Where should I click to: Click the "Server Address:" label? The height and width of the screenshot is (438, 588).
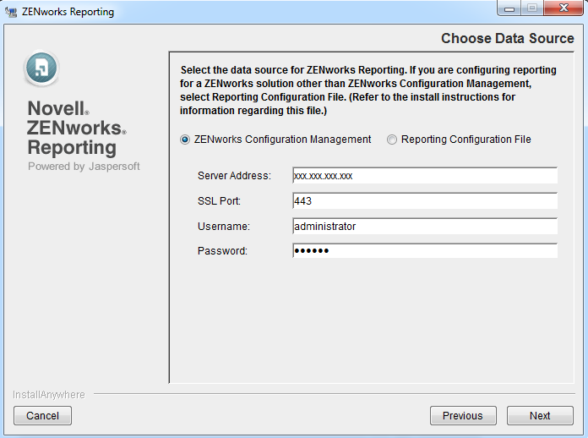pyautogui.click(x=234, y=176)
